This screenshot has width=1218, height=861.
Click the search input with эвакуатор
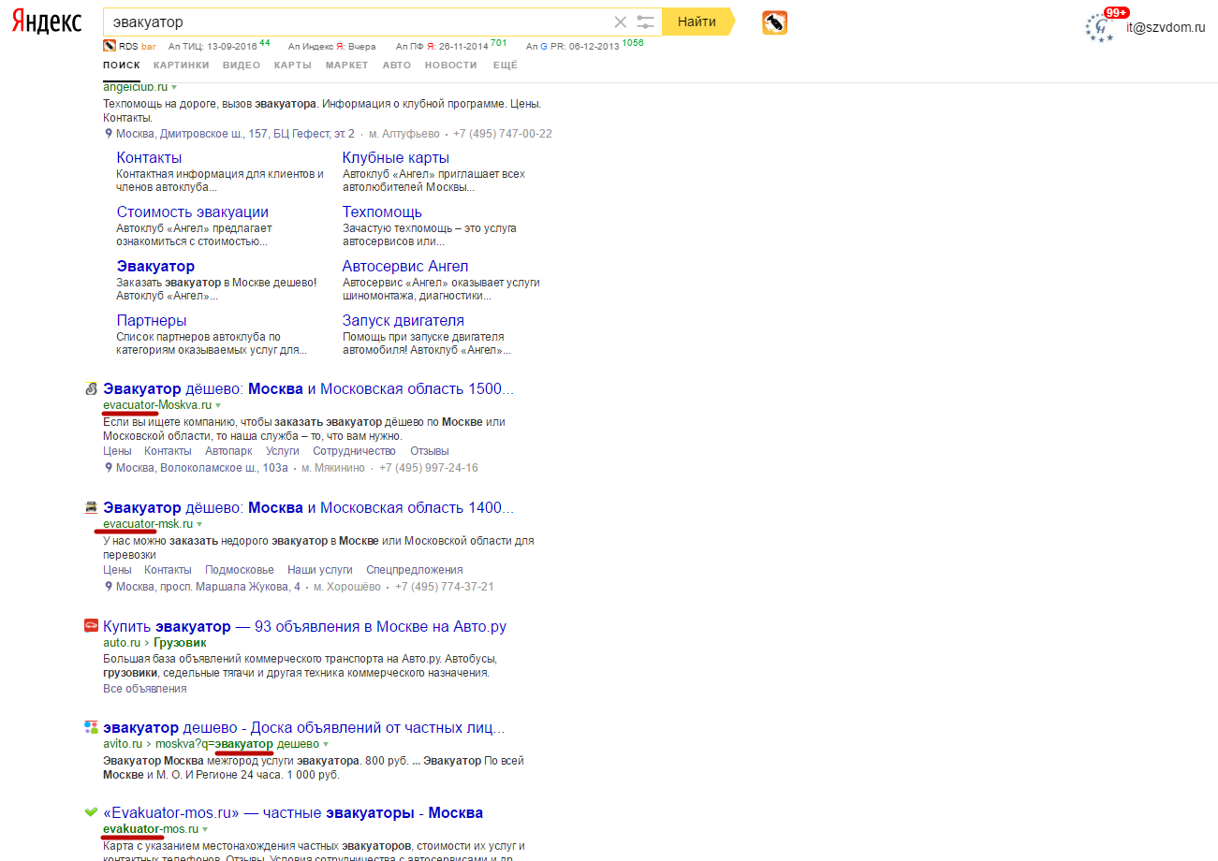click(356, 22)
